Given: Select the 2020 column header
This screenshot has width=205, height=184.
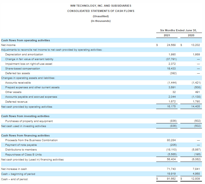Looking at the screenshot, I should pos(191,35).
